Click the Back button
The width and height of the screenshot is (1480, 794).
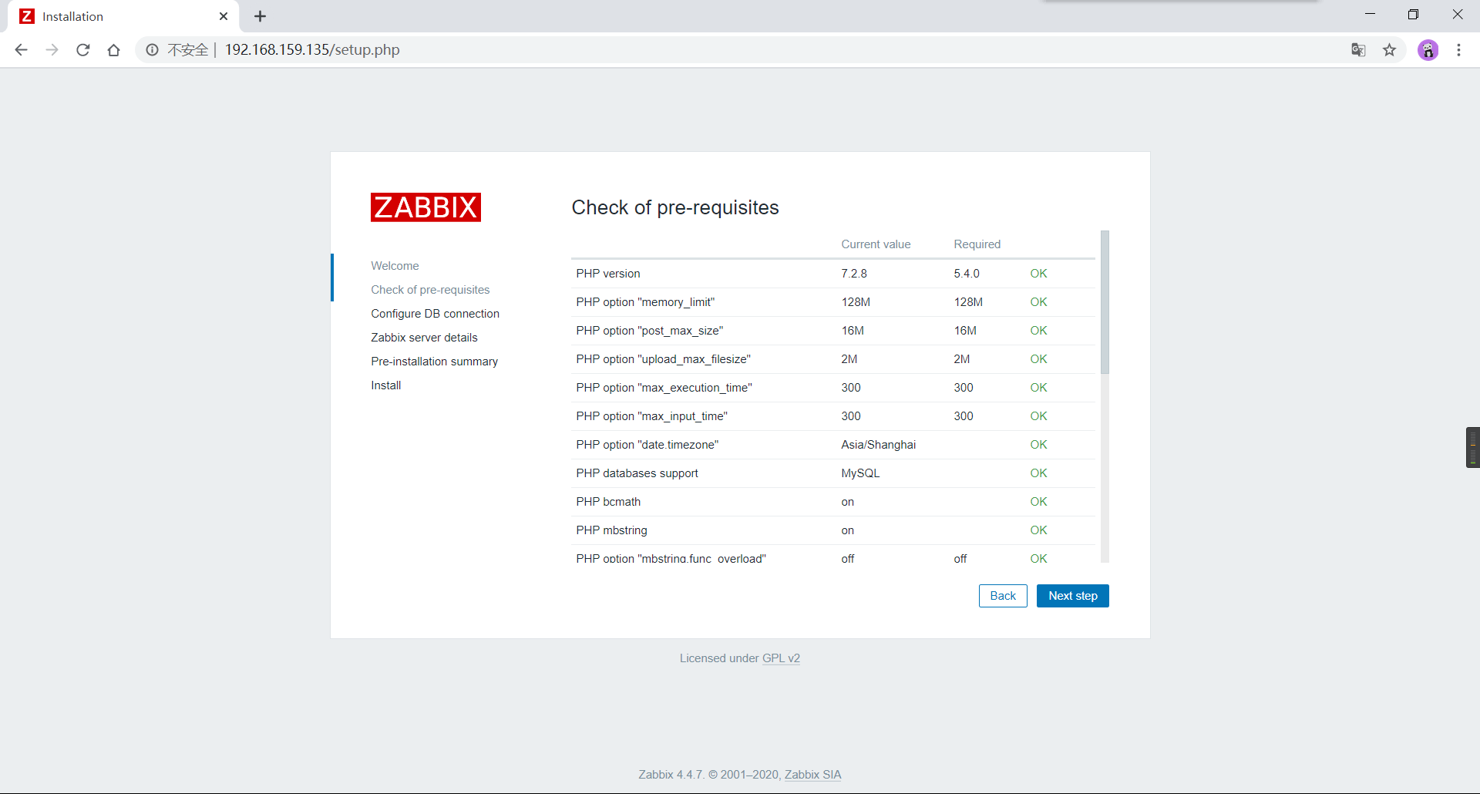point(1003,596)
